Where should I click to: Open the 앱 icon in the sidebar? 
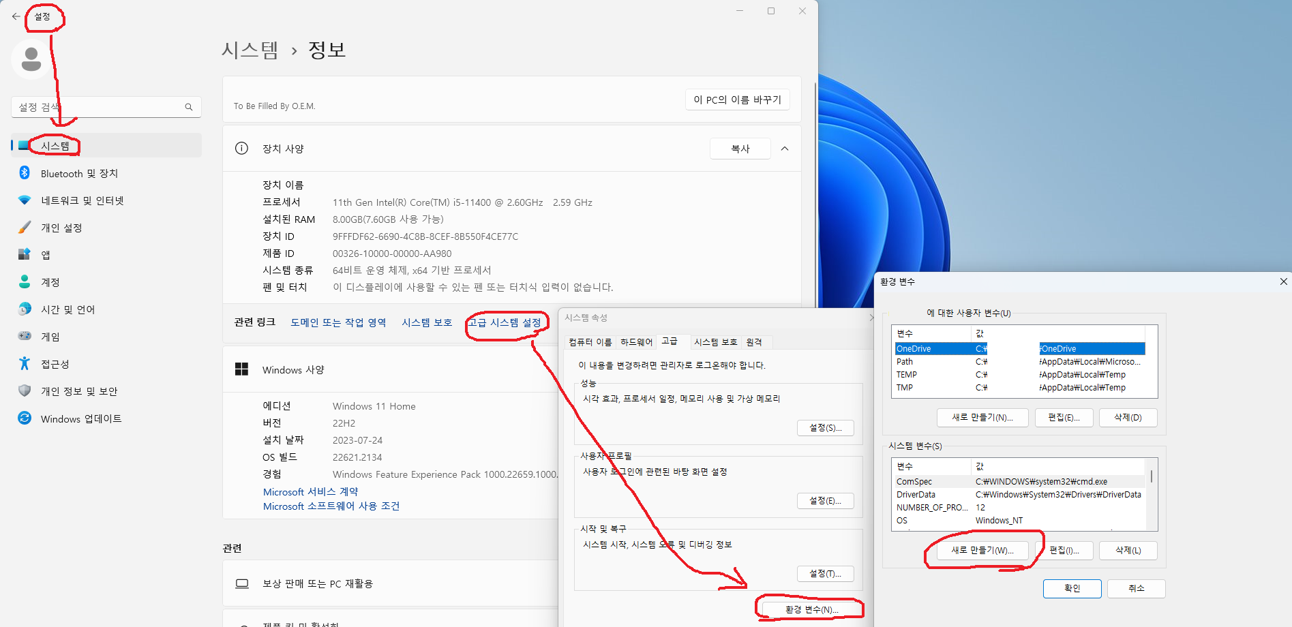tap(25, 254)
